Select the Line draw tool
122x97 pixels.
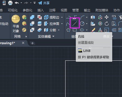click(x=75, y=24)
